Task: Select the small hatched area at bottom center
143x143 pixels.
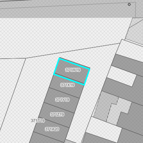Action: point(69,142)
